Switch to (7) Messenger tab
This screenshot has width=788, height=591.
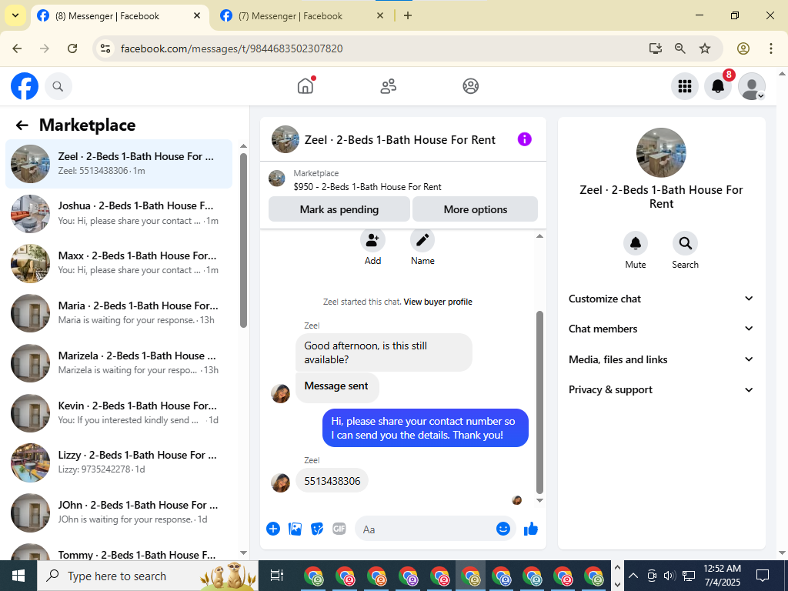pos(301,16)
